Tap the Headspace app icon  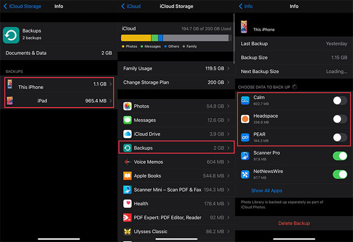point(245,119)
